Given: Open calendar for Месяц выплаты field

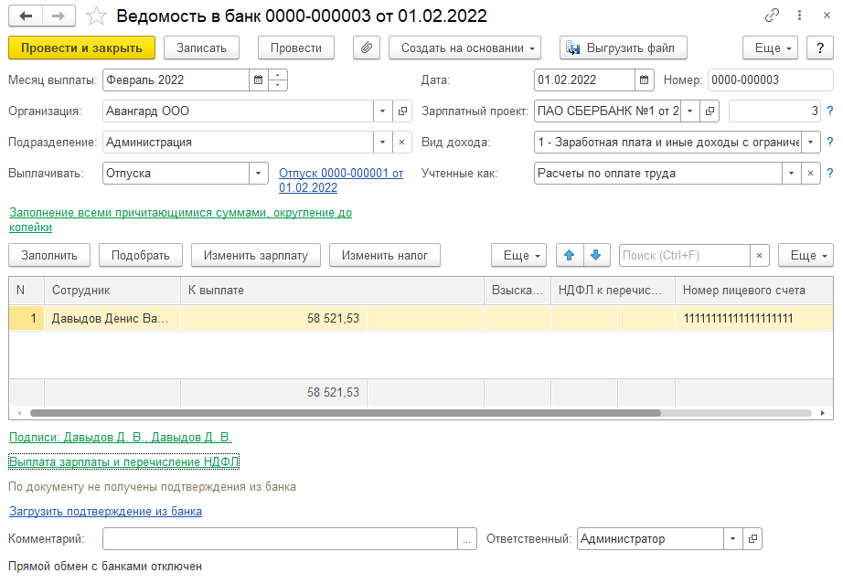Looking at the screenshot, I should pyautogui.click(x=258, y=80).
